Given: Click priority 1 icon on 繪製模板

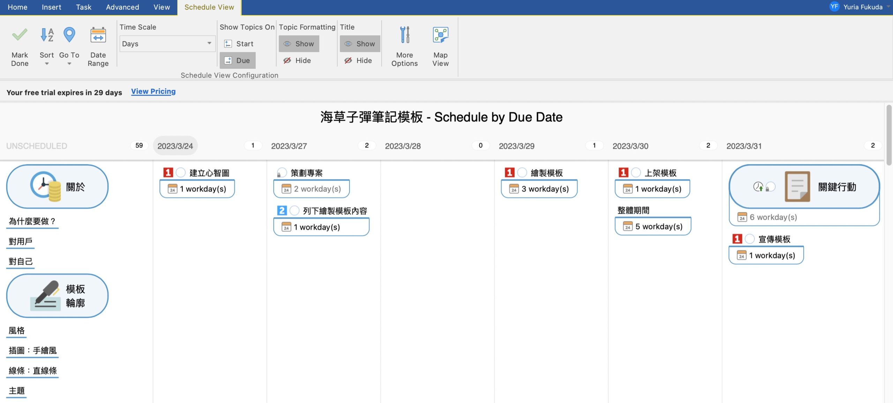Looking at the screenshot, I should click(510, 172).
